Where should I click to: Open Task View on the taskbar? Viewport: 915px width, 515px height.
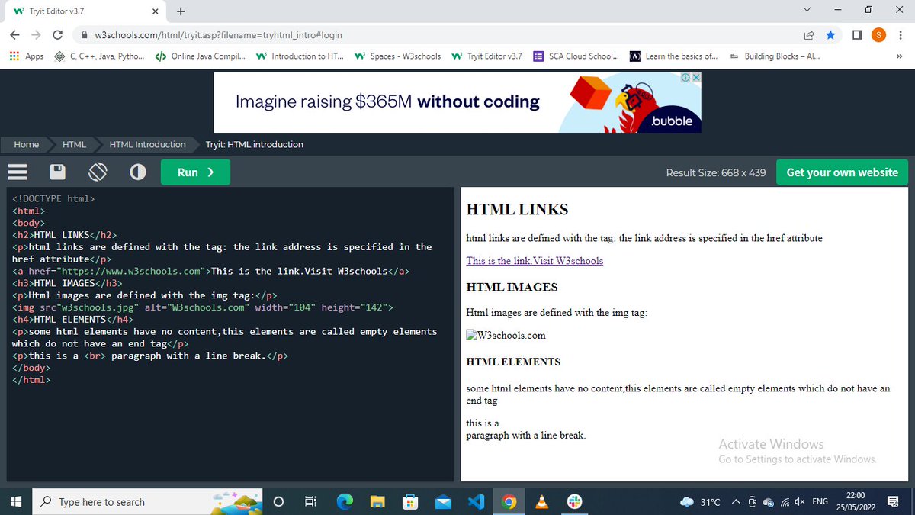310,501
